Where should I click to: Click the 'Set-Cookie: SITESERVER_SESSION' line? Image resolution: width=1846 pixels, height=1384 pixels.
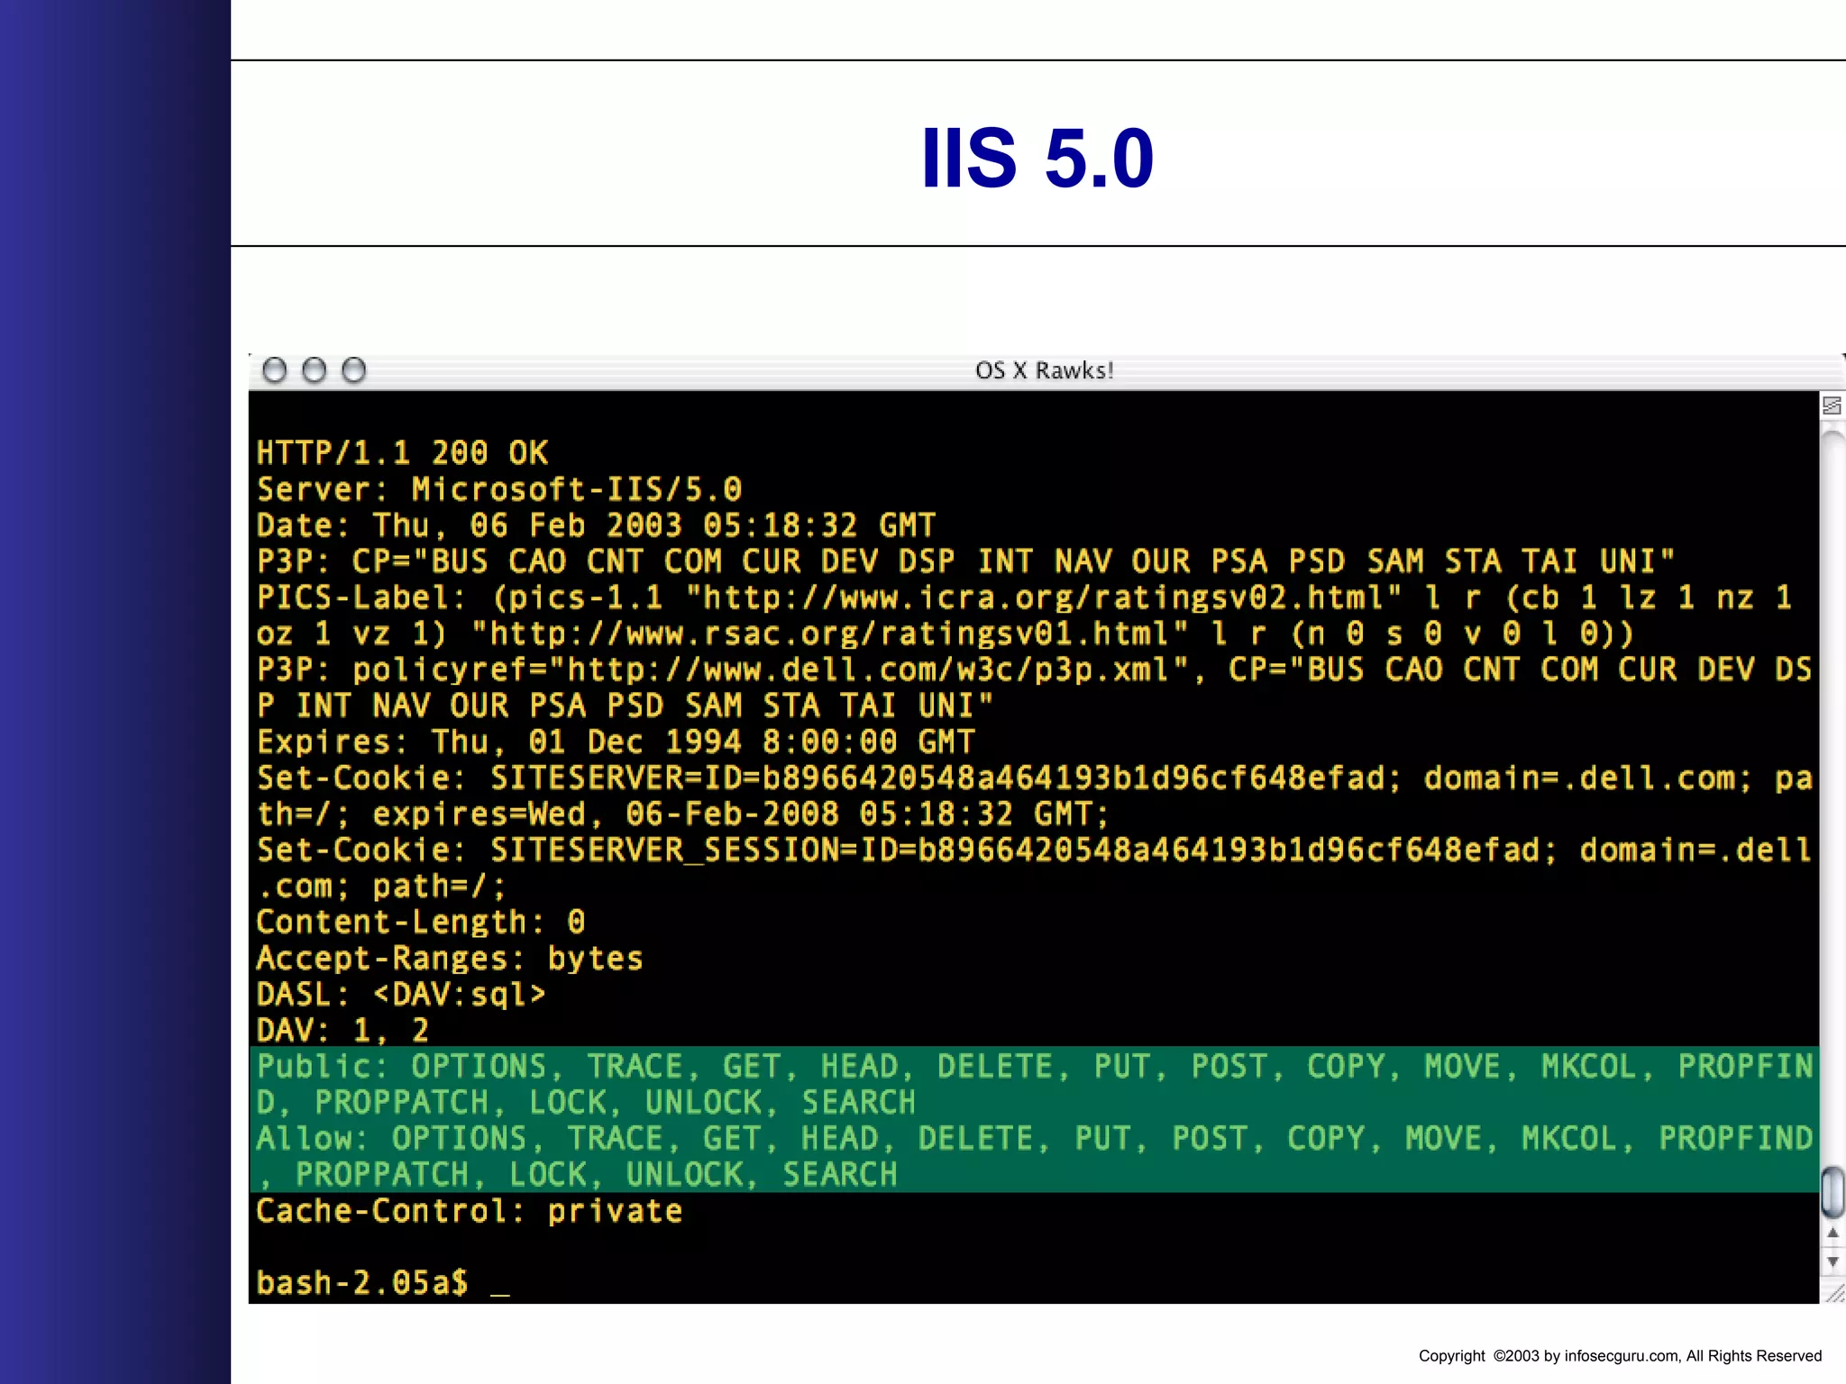pos(1034,850)
